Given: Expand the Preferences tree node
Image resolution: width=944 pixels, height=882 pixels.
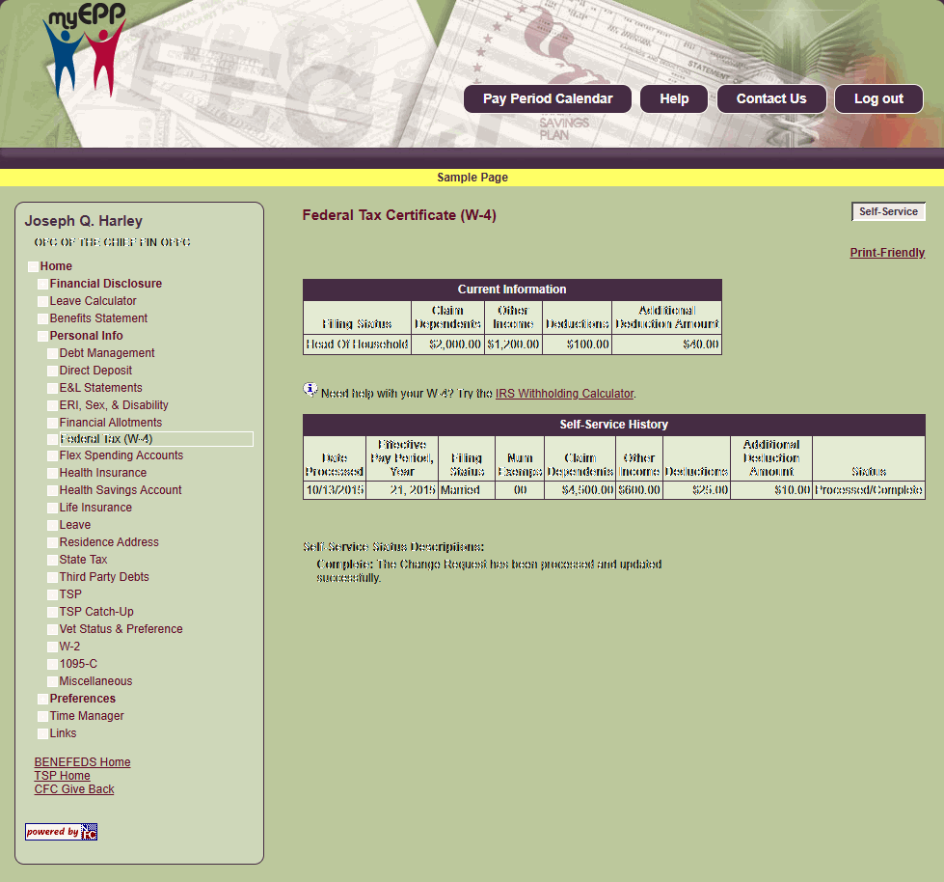Looking at the screenshot, I should [x=42, y=700].
